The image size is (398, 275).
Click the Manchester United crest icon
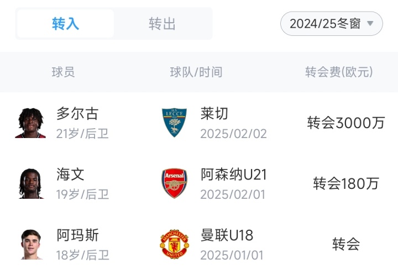pyautogui.click(x=174, y=244)
